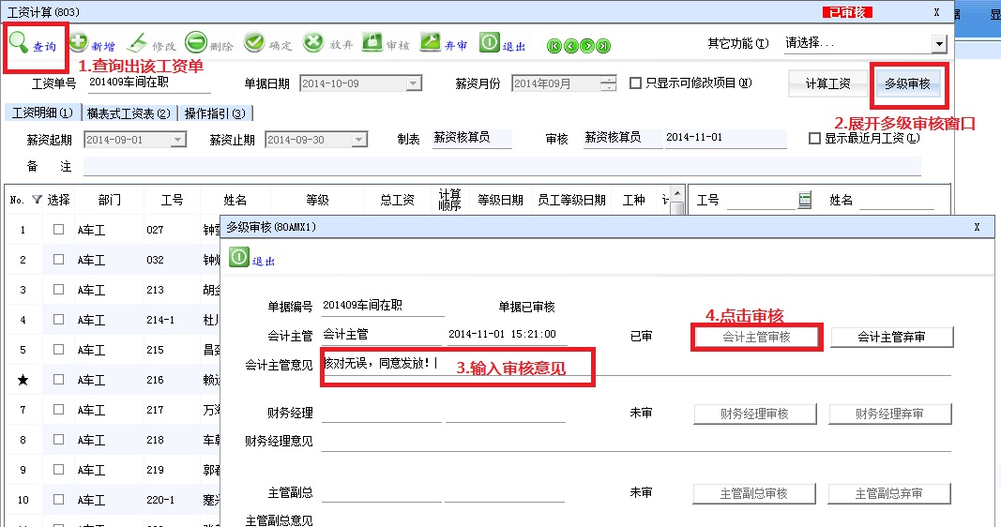Close the 多级审核 window

pyautogui.click(x=977, y=227)
